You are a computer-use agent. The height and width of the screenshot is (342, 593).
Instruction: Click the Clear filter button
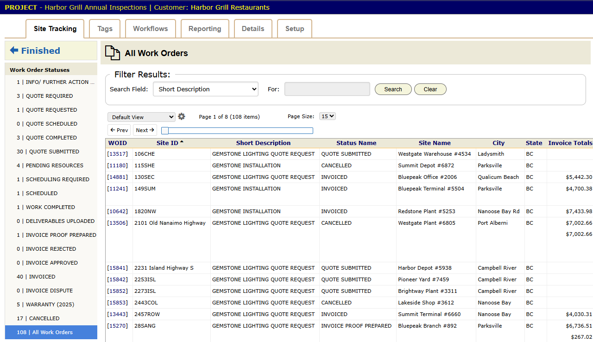[430, 89]
